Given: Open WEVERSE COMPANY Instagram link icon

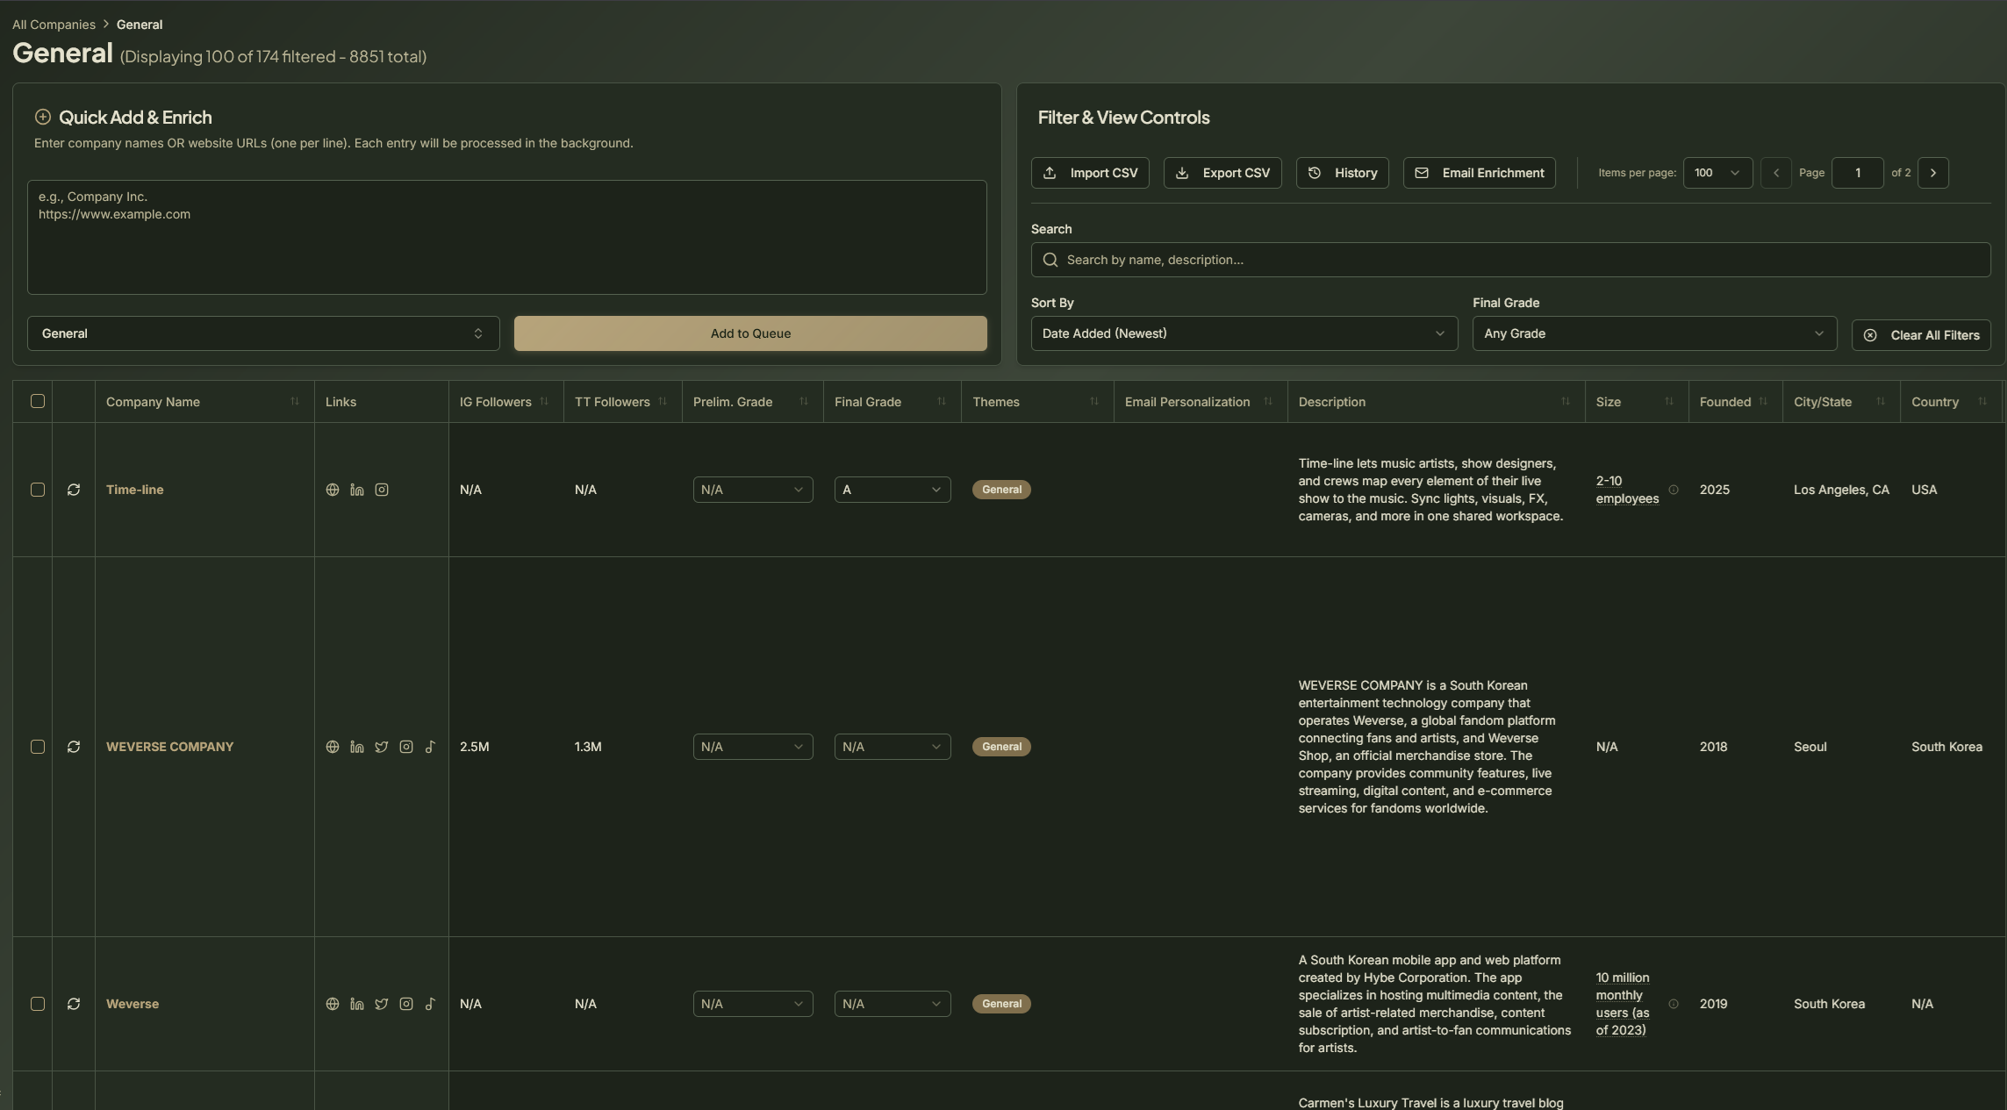Looking at the screenshot, I should [x=406, y=747].
